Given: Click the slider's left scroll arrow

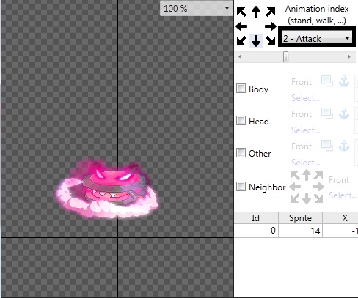Looking at the screenshot, I should coord(240,57).
